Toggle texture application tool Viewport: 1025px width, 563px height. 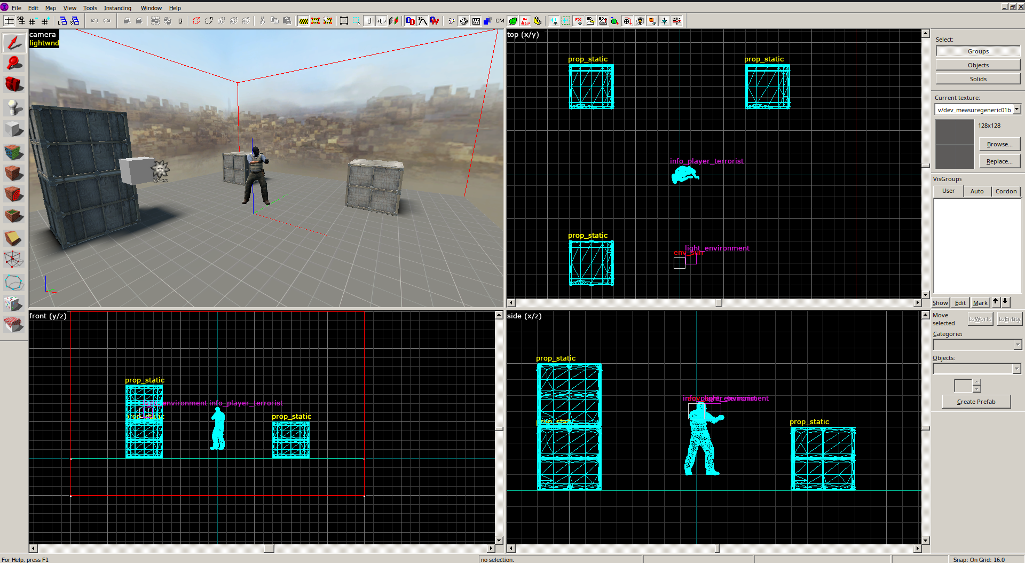[x=14, y=152]
